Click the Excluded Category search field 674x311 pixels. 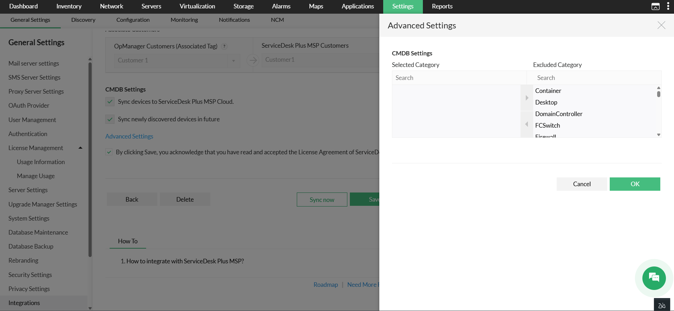click(594, 78)
